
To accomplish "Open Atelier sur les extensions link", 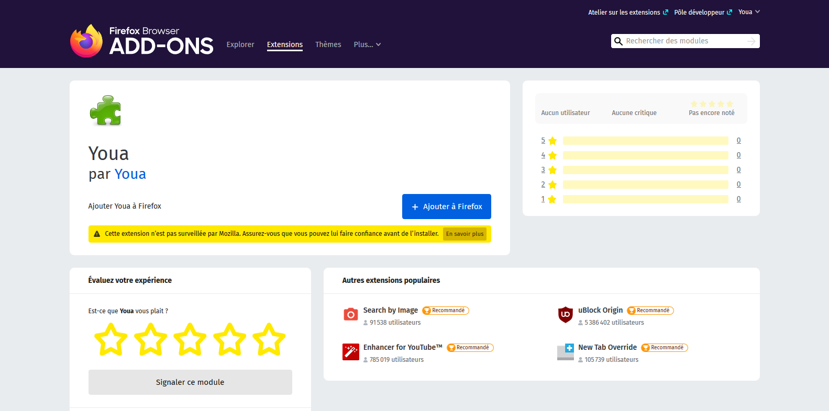I will pyautogui.click(x=628, y=12).
